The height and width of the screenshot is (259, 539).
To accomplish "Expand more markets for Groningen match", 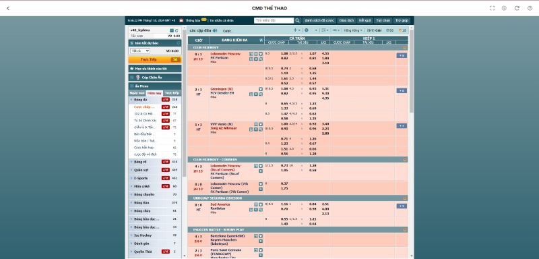I will (402, 91).
